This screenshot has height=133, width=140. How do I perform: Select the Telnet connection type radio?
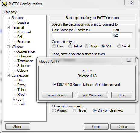pos(70,46)
